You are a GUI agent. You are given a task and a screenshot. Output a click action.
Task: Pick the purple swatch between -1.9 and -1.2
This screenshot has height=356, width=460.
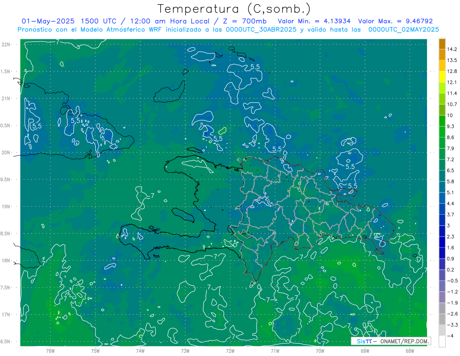pos(442,297)
